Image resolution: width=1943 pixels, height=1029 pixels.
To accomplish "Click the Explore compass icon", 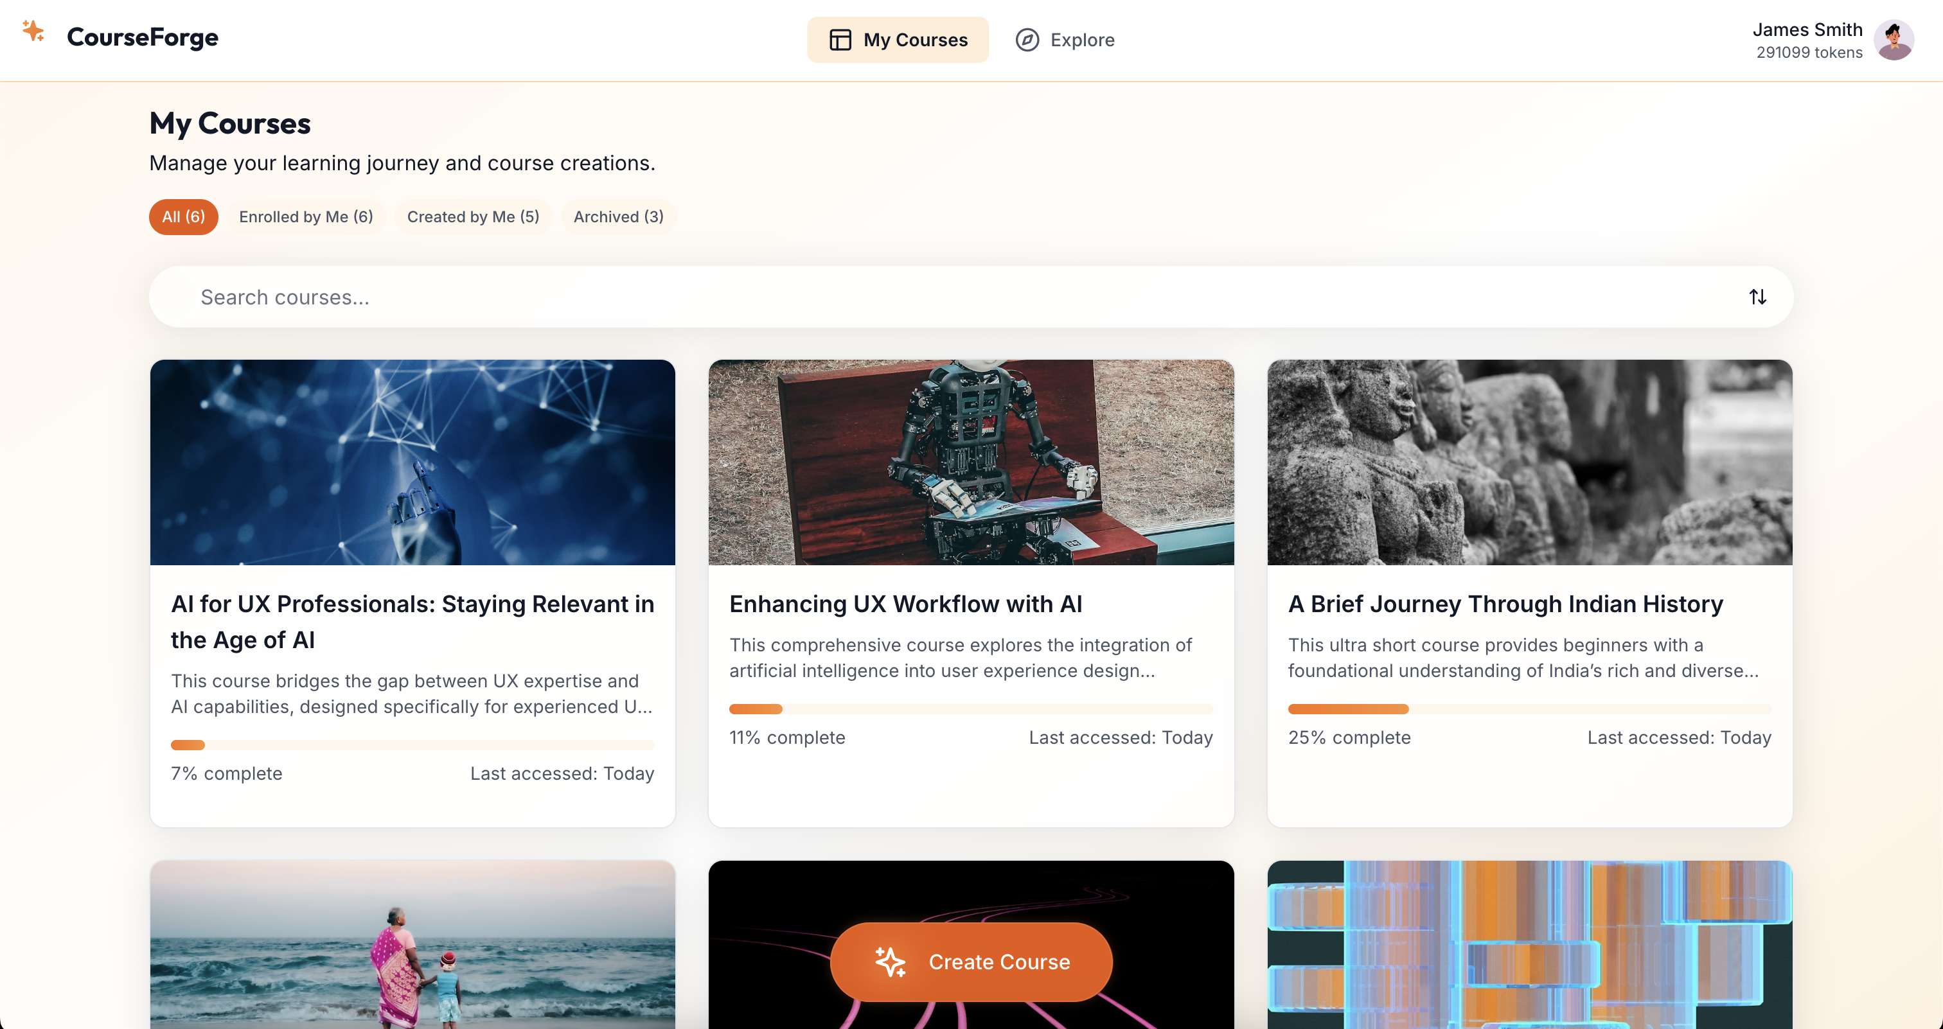I will click(1027, 40).
